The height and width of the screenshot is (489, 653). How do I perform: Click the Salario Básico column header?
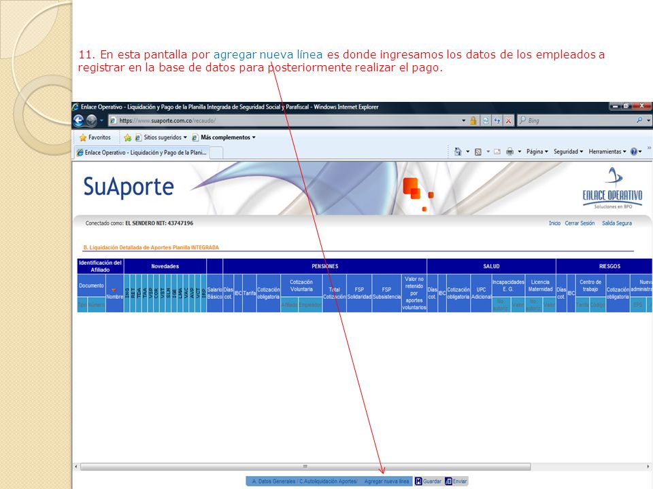214,293
